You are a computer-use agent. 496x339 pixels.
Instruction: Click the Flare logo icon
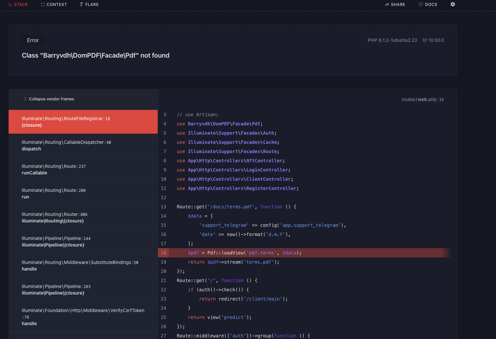click(81, 5)
